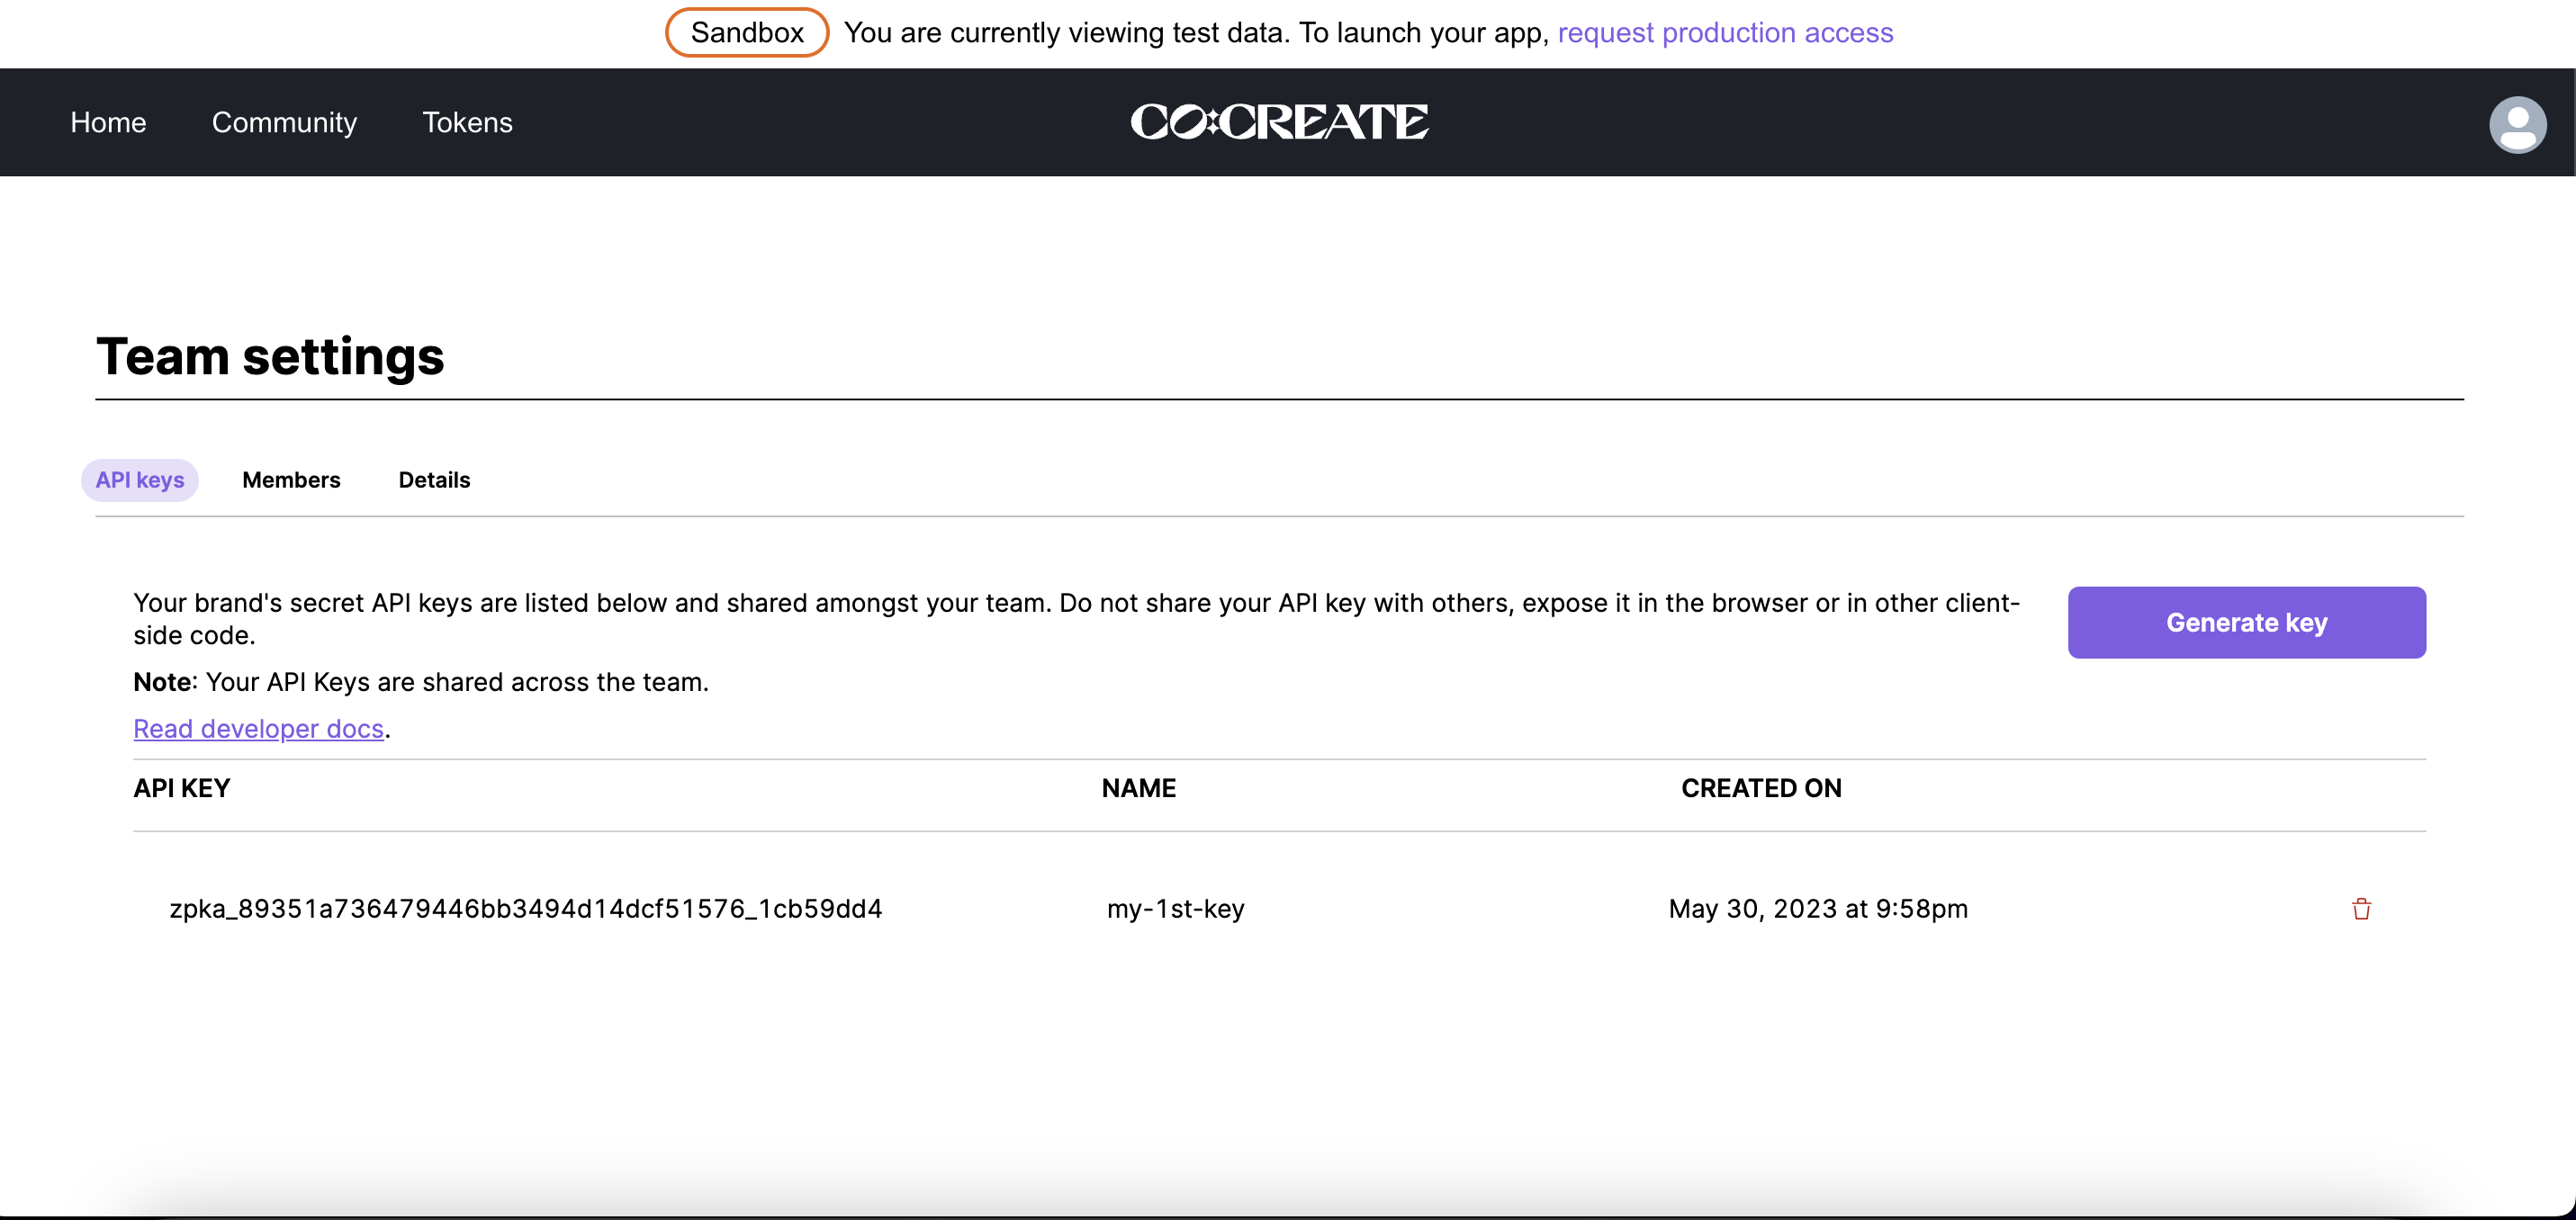Toggle the API keys section view
This screenshot has width=2576, height=1220.
click(x=140, y=478)
